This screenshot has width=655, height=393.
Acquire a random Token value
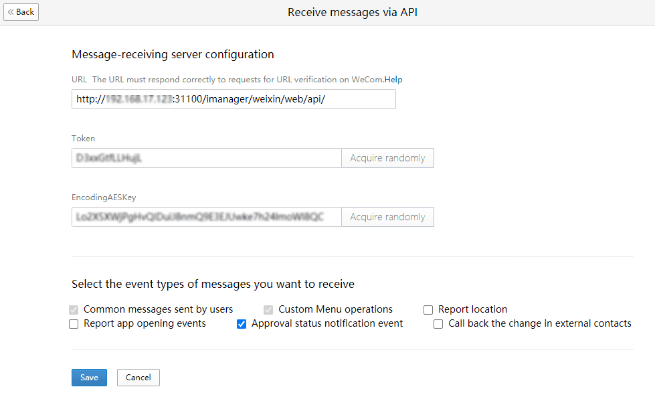tap(387, 158)
